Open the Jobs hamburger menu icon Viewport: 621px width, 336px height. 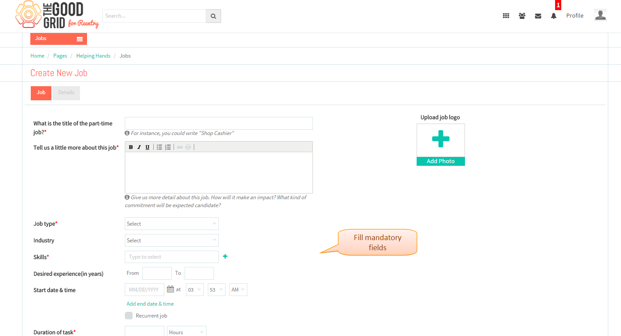tap(80, 39)
